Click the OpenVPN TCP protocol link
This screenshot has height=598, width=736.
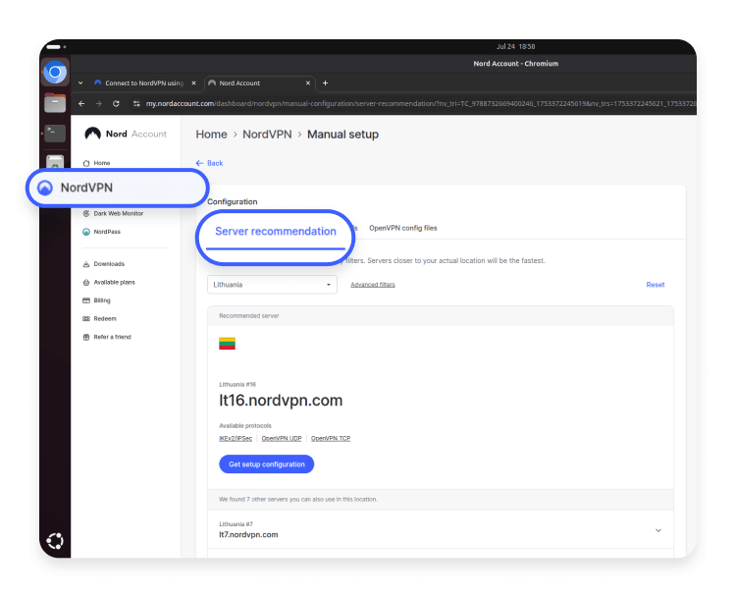point(331,438)
